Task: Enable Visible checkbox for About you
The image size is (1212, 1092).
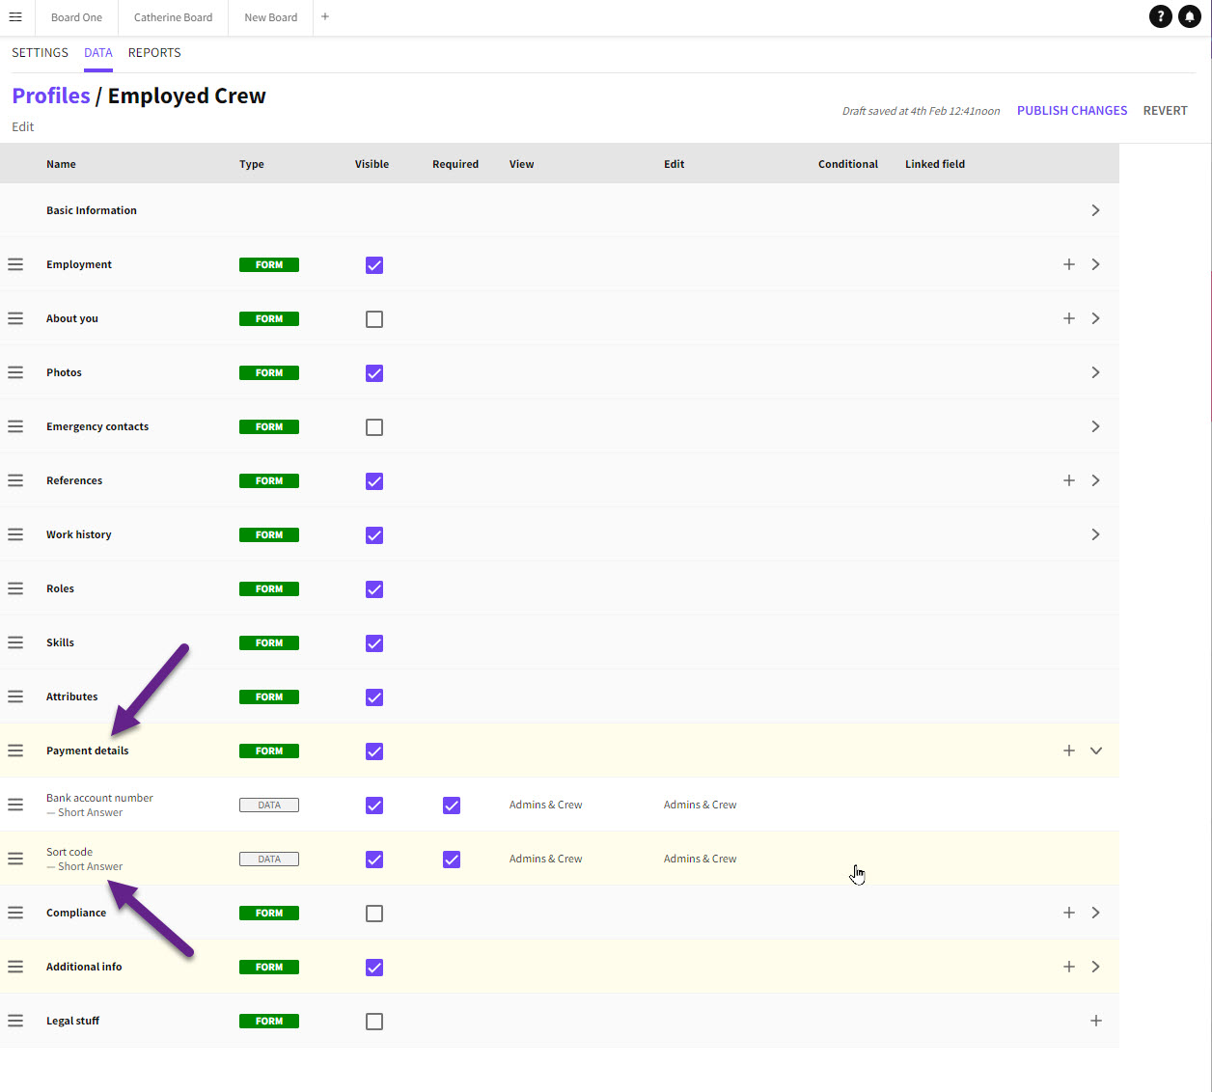Action: click(374, 319)
